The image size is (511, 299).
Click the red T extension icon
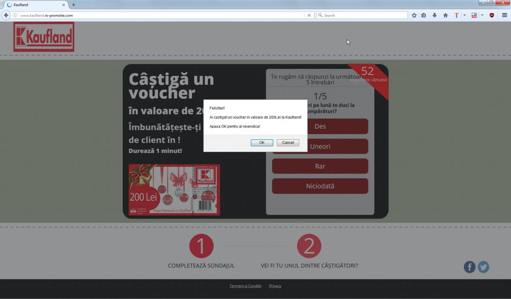456,15
